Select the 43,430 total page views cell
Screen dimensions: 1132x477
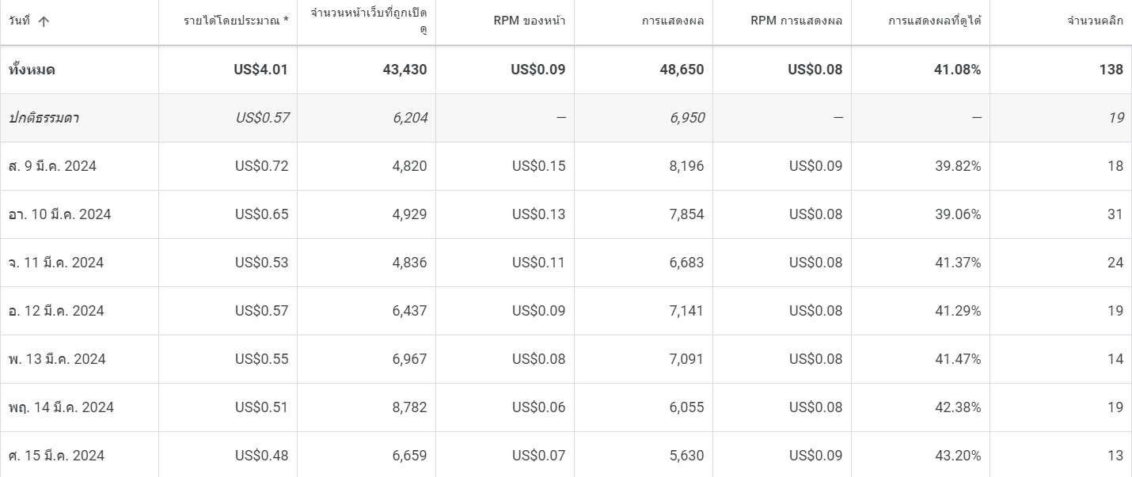coord(405,70)
